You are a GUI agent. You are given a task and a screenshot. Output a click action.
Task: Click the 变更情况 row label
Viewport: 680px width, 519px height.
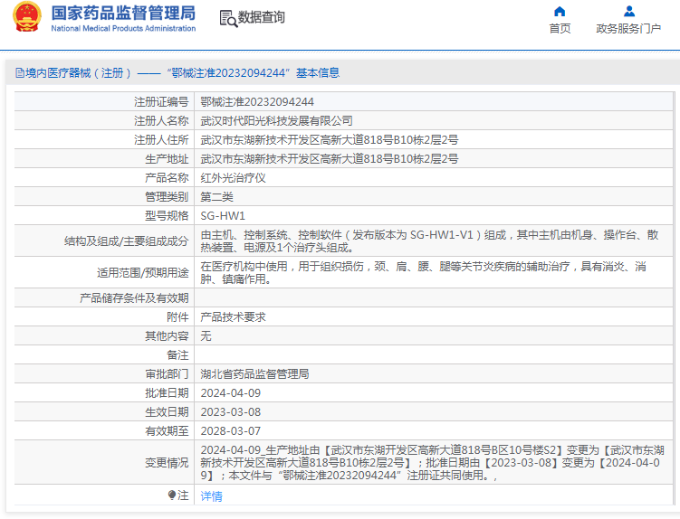(167, 463)
